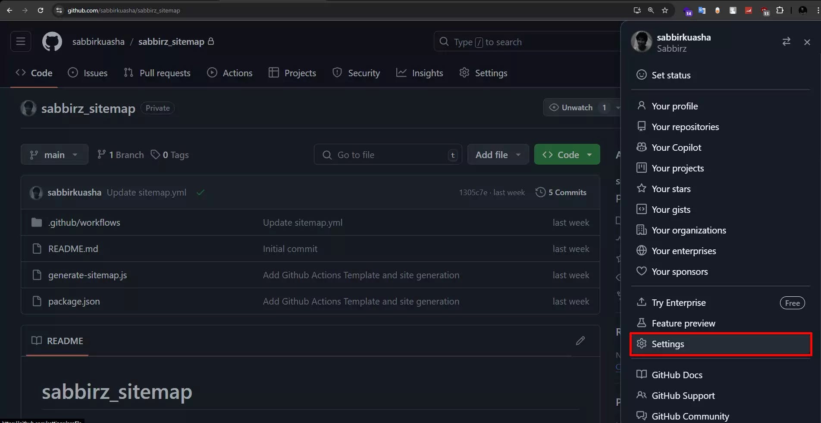Reload the page with the refresh icon

pyautogui.click(x=41, y=10)
